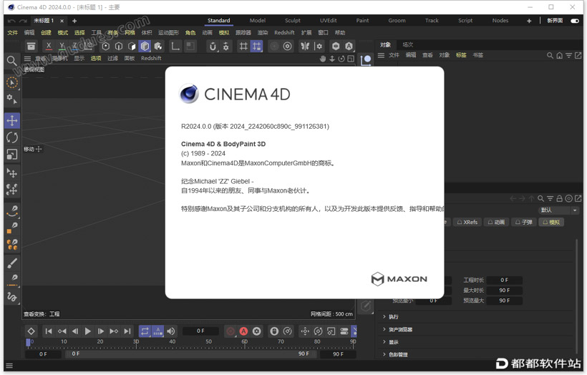
Task: Jump to the animation end
Action: point(127,331)
